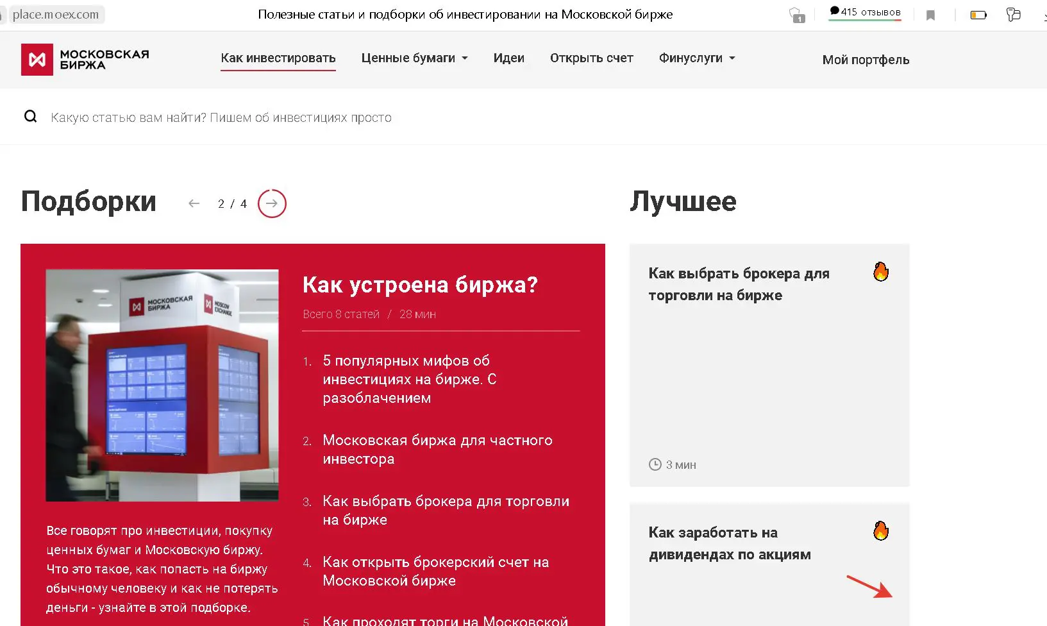The height and width of the screenshot is (626, 1047).
Task: Open the Идеи menu item
Action: [508, 58]
